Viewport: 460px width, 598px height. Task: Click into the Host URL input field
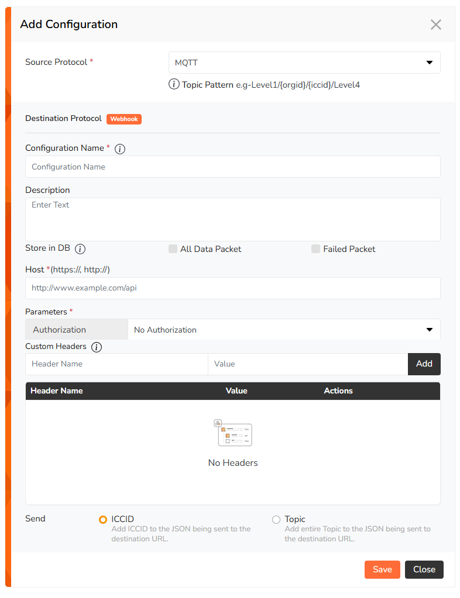pos(233,288)
